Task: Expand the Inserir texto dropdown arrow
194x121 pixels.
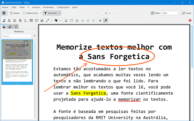Action: click(60, 13)
